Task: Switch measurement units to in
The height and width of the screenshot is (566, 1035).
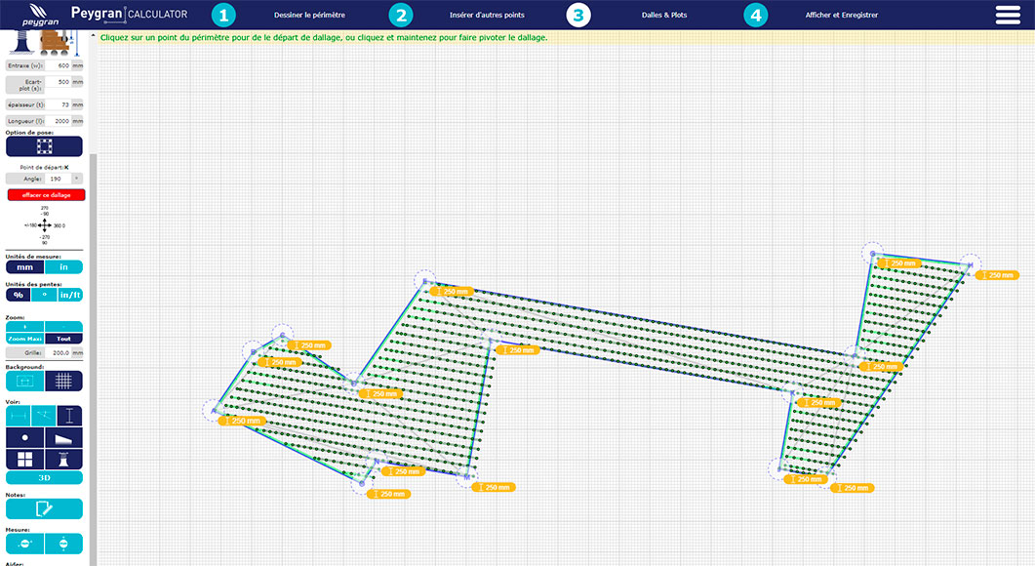Action: pos(63,266)
